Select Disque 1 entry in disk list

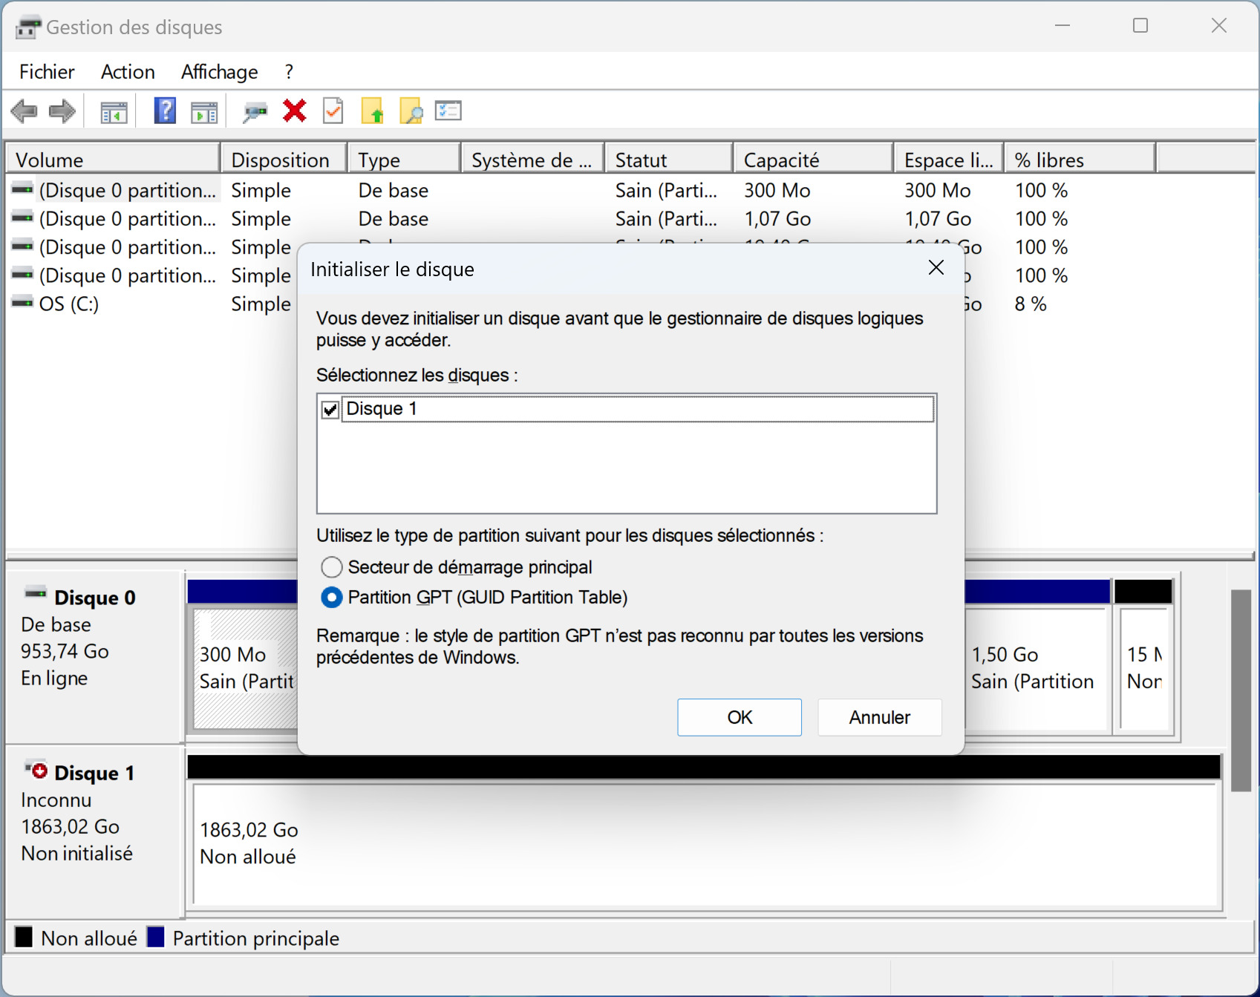[x=637, y=409]
